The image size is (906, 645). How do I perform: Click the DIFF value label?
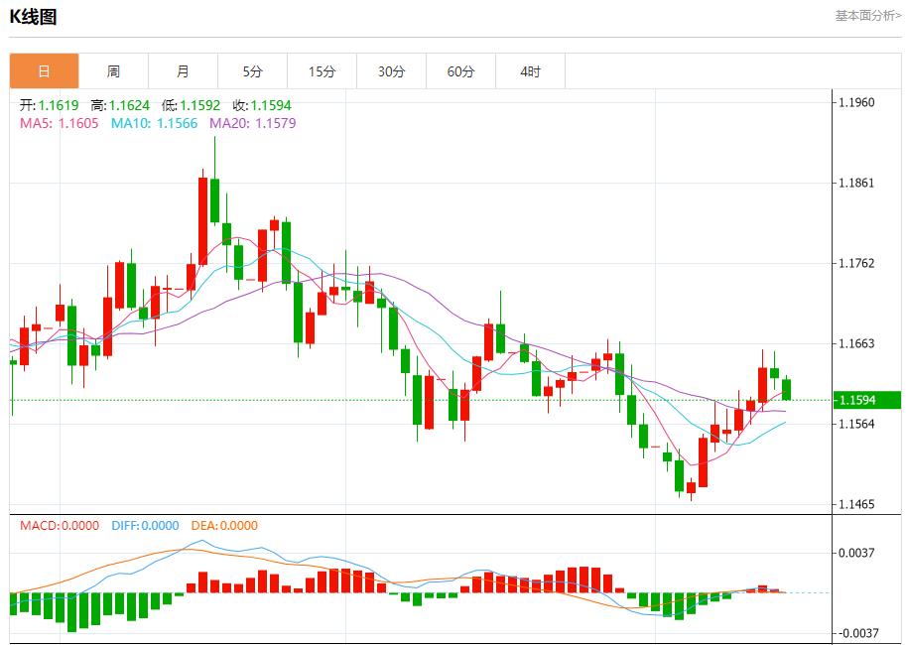tap(144, 526)
